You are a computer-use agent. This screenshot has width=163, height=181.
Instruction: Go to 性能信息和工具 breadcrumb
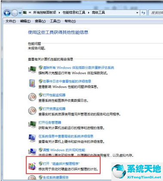point(74,12)
